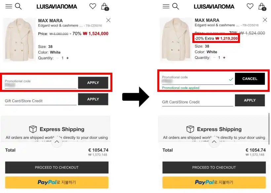271x193 pixels.
Task: Open hamburger menu in left screenshot
Action: 9,6
